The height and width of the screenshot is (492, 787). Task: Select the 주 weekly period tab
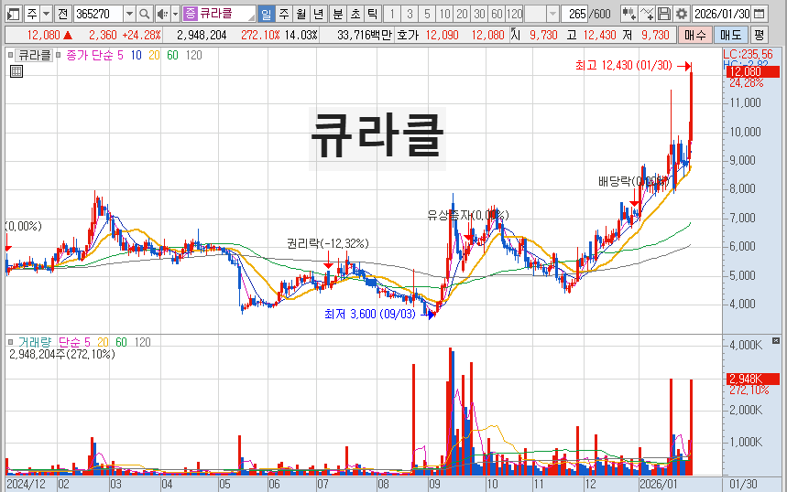(x=284, y=14)
